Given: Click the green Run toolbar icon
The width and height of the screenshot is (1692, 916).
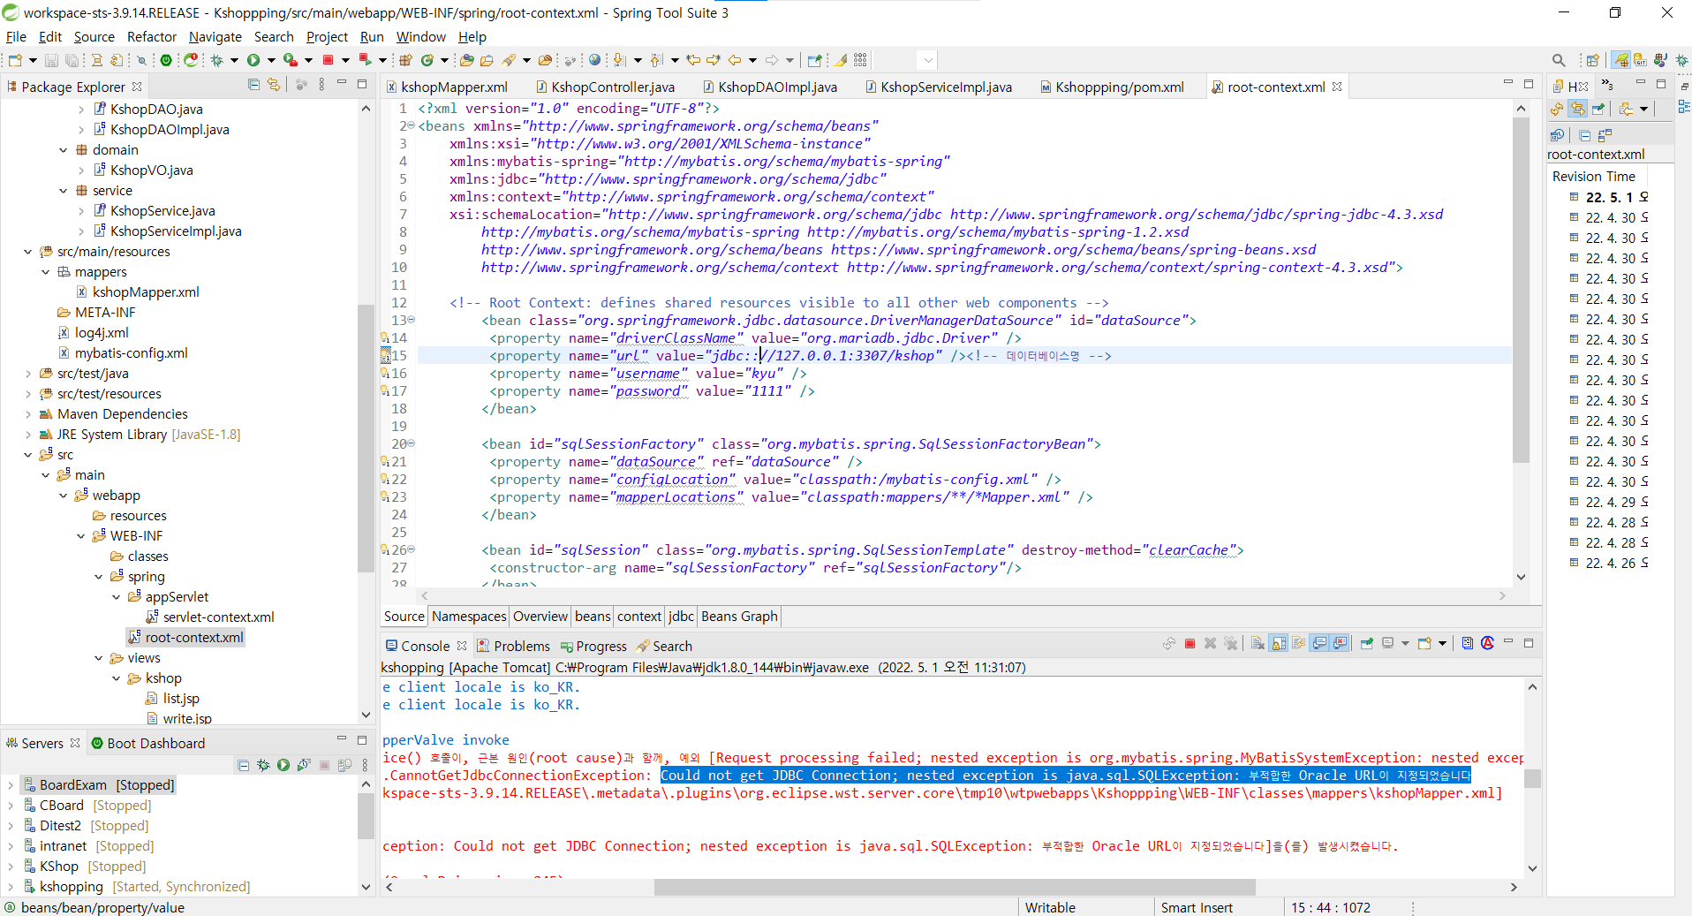Looking at the screenshot, I should click(x=253, y=60).
